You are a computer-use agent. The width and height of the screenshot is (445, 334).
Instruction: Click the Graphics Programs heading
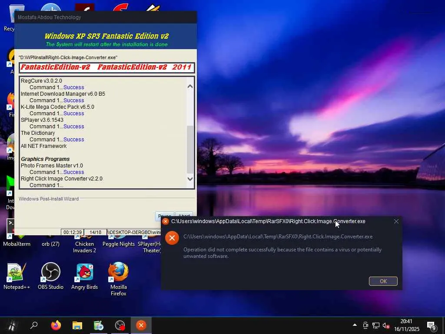45,159
